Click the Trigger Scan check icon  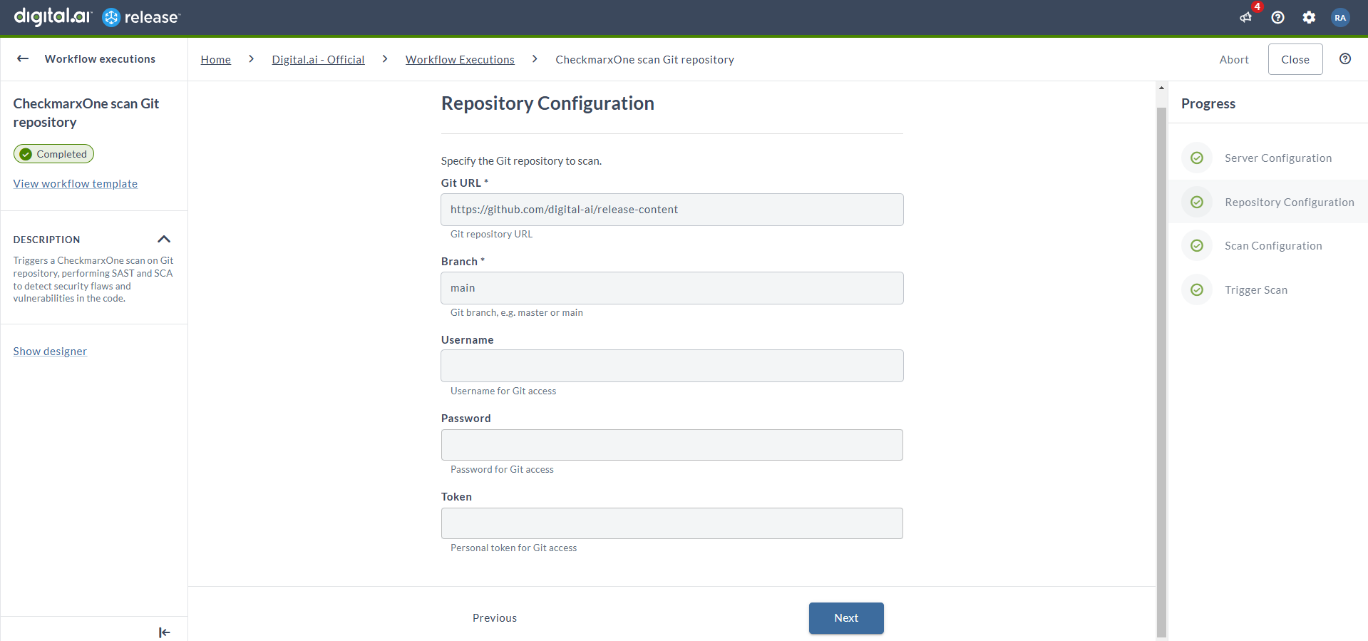[1197, 290]
